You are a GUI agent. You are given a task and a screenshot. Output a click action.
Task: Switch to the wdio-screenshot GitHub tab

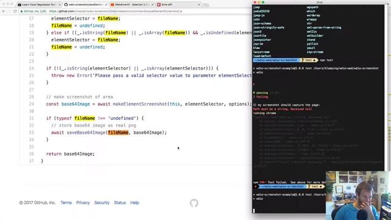(x=85, y=4)
